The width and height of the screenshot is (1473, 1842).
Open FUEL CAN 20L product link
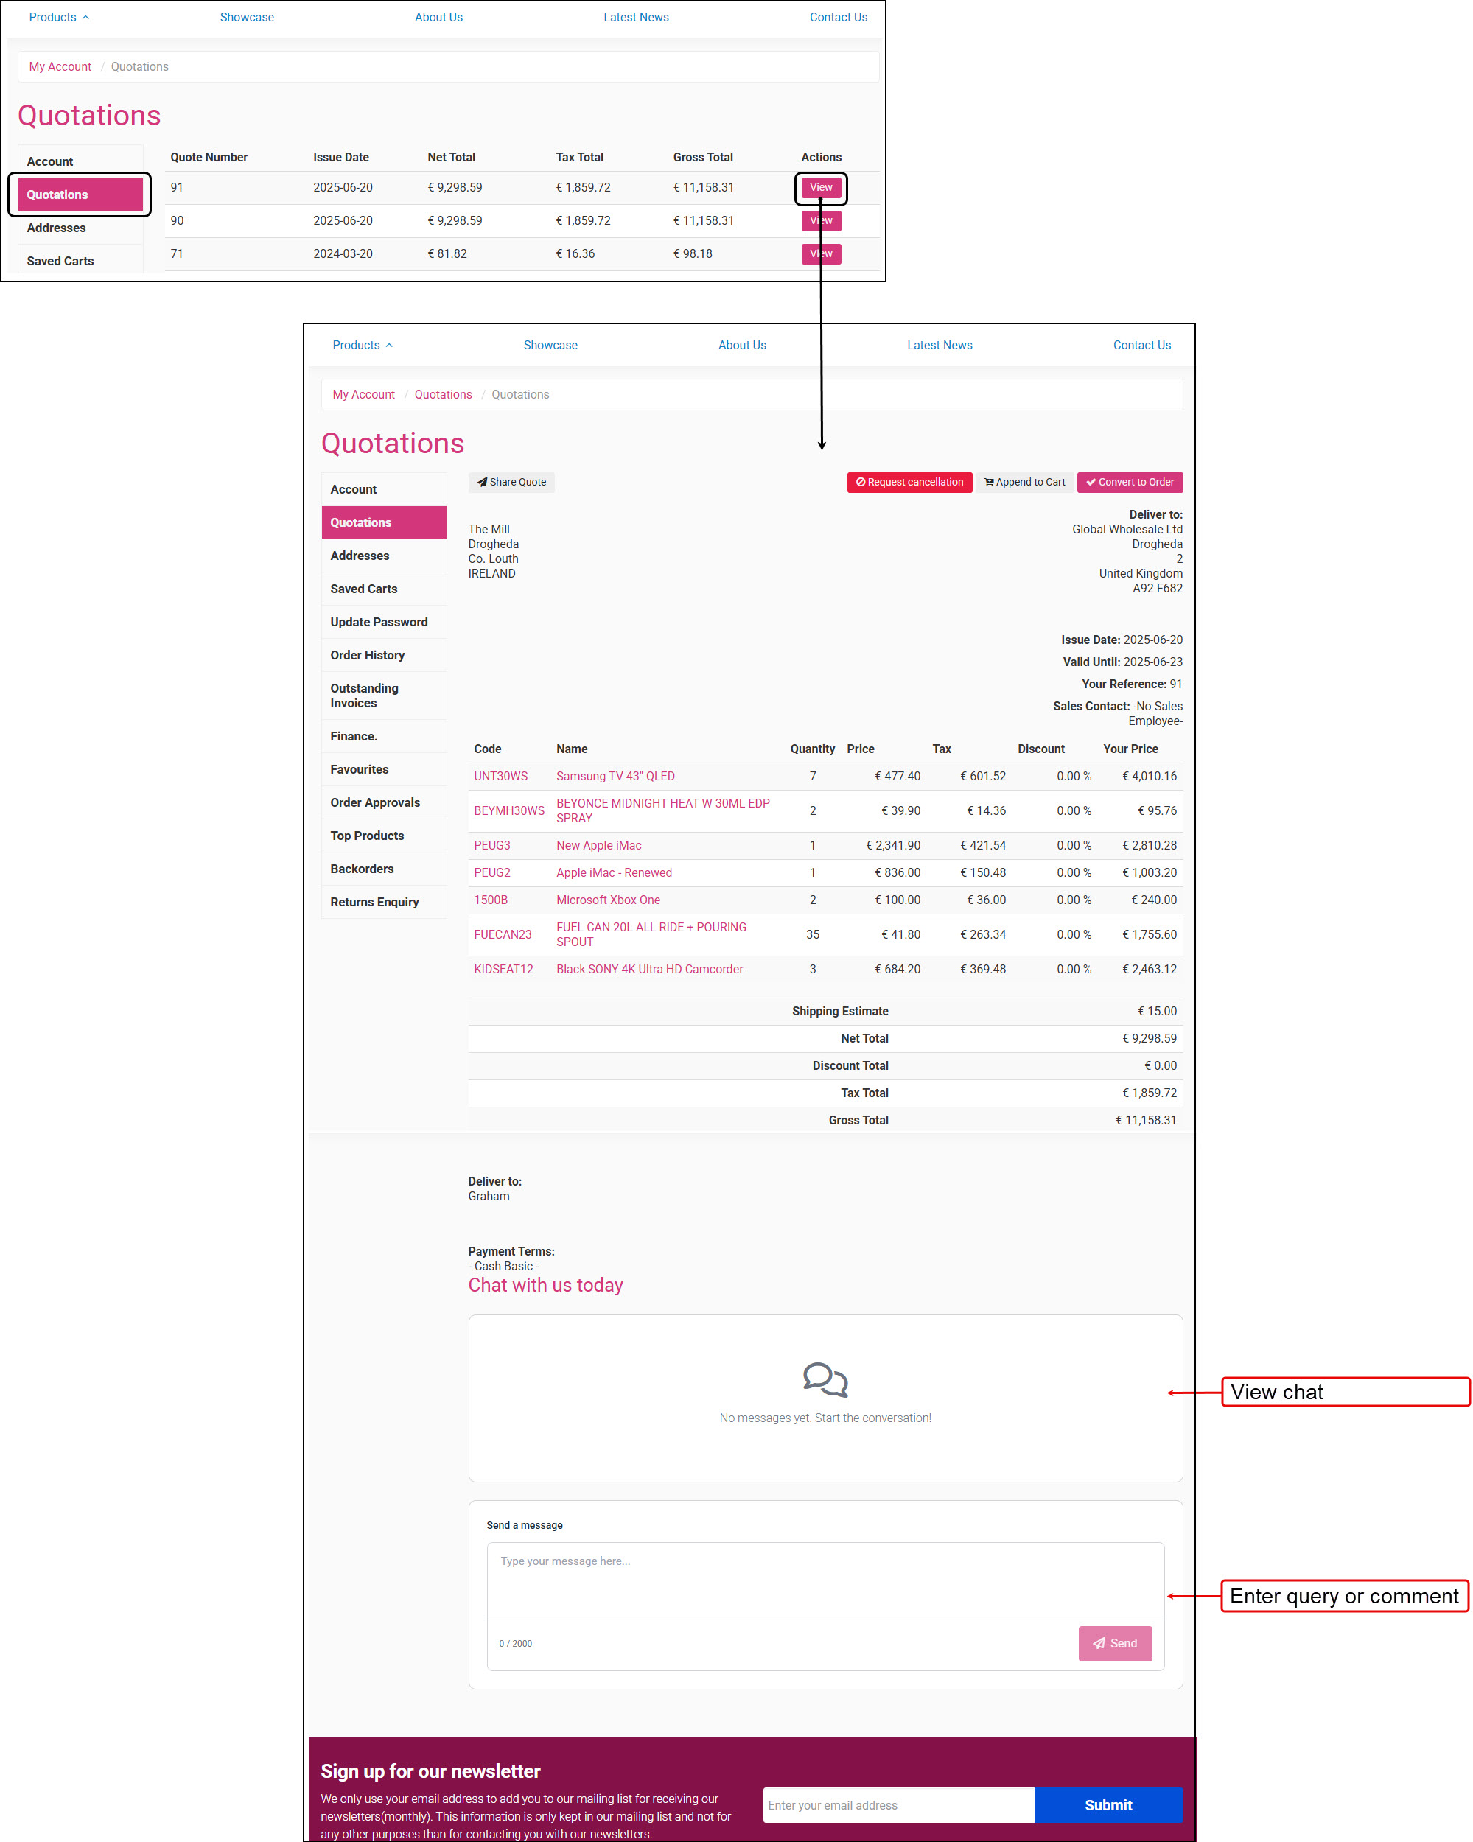point(651,935)
